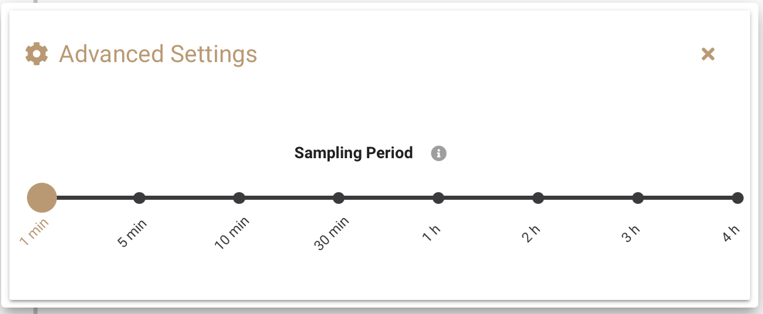Select the 3 h slider stop

638,198
